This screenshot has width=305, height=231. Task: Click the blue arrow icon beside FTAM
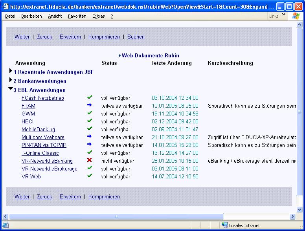tap(90, 105)
